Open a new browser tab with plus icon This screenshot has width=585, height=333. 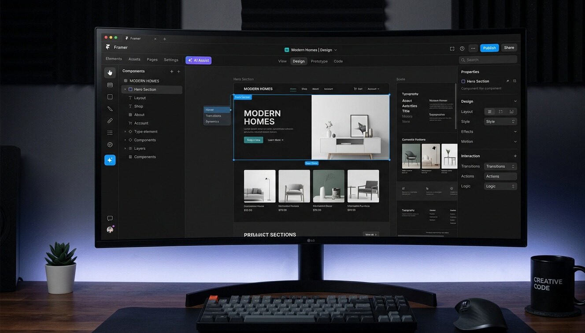165,39
